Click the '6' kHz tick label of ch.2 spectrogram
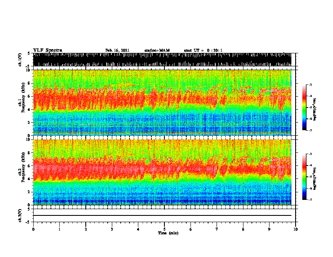Viewport: 333px width, 257px height. point(29,166)
